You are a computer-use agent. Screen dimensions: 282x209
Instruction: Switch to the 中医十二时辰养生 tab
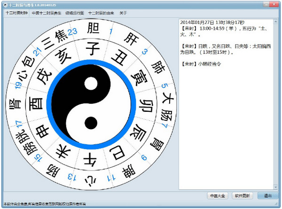click(47, 13)
